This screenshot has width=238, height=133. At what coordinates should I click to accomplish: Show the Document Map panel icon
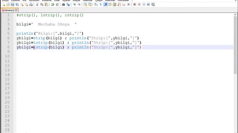pos(115,4)
